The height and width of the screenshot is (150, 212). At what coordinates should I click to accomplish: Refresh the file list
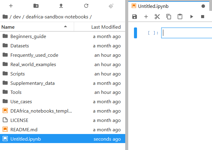(x=86, y=6)
